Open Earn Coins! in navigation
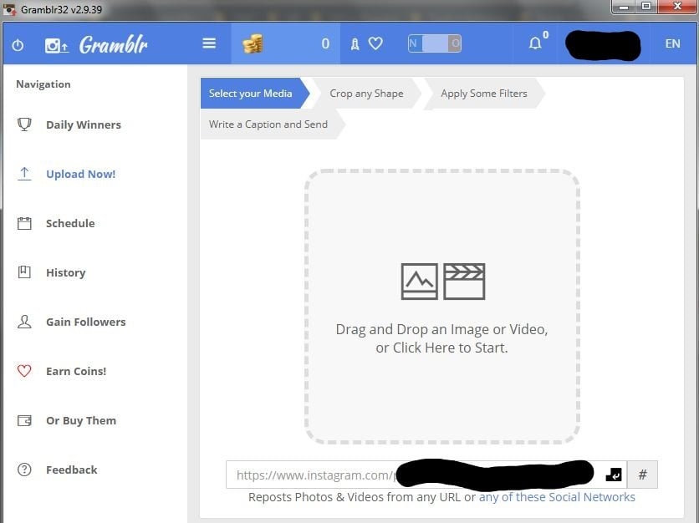 (76, 372)
